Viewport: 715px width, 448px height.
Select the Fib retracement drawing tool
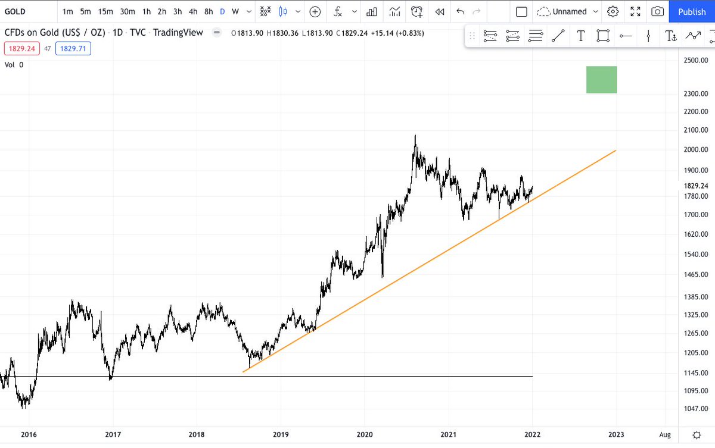490,36
